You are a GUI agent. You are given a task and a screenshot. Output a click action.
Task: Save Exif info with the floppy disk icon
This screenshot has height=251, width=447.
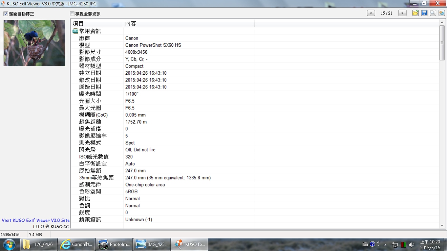tap(424, 13)
